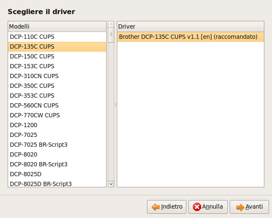Choose DCP-8025D BR-Script3 model

click(x=57, y=183)
